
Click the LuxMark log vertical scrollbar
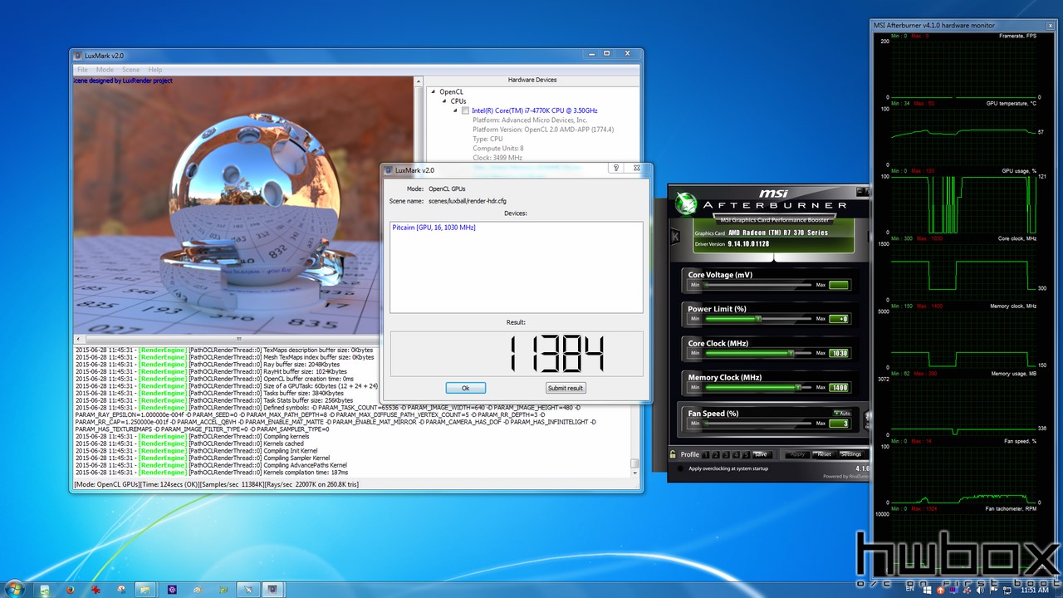click(x=634, y=412)
